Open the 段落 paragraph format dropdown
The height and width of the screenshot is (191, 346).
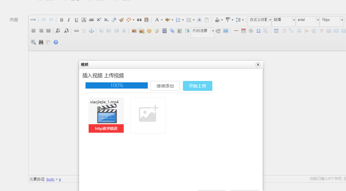[283, 22]
